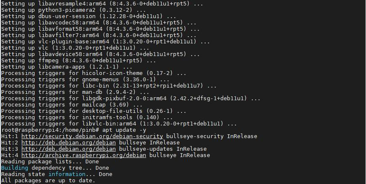Click the cyan 'Building' word
366x184 pixels.
15,168
